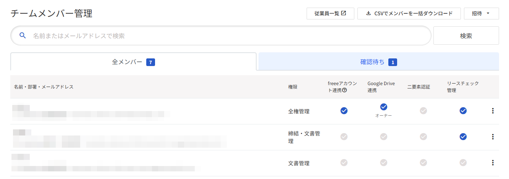The image size is (509, 179).
Task: Open help icon next to freeeアカウント連携
Action: (x=345, y=90)
